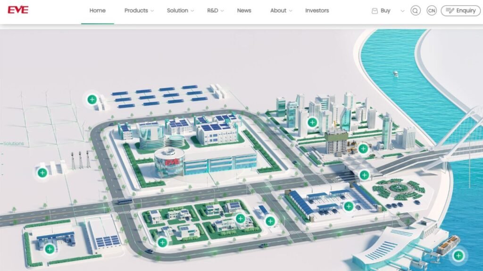
Task: Click the EVE logo
Action: (18, 10)
